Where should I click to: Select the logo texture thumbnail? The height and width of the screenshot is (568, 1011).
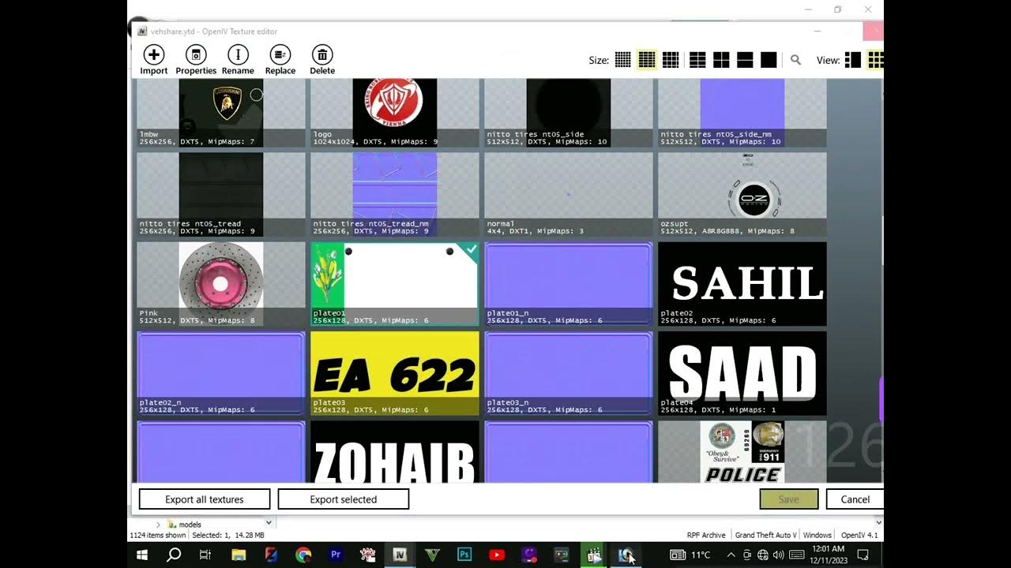395,112
